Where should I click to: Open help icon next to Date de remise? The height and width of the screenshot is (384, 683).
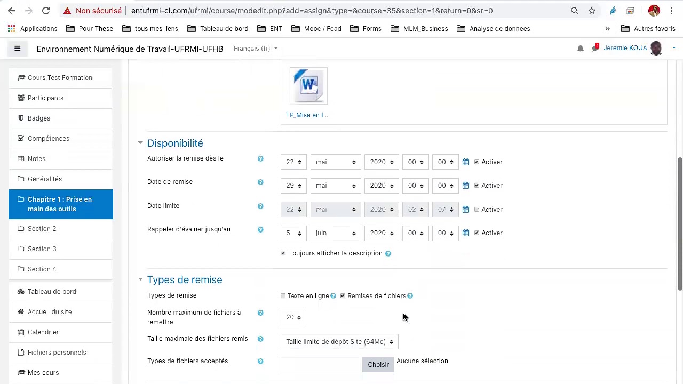[260, 182]
